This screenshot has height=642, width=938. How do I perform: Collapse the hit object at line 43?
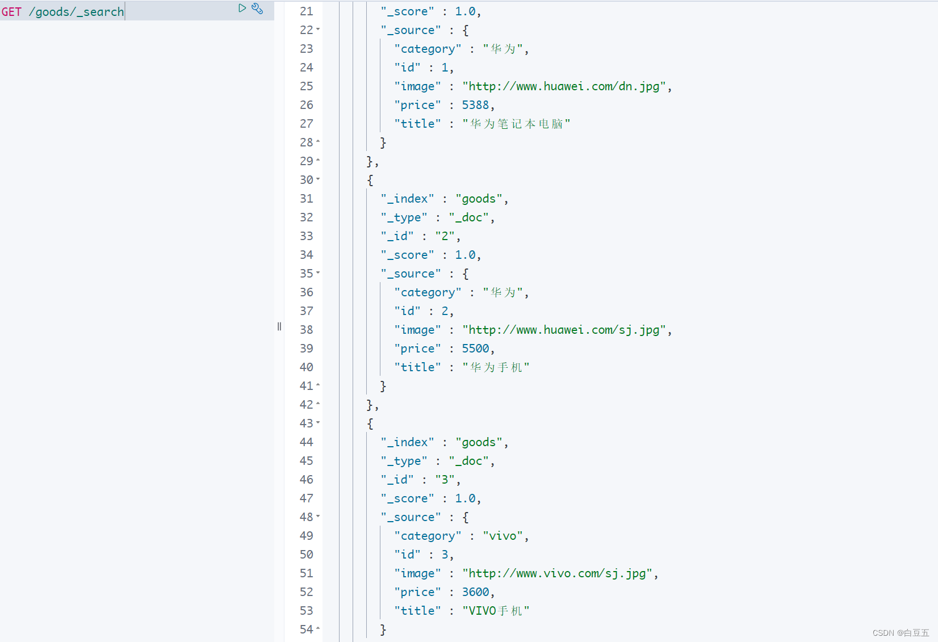pos(318,423)
